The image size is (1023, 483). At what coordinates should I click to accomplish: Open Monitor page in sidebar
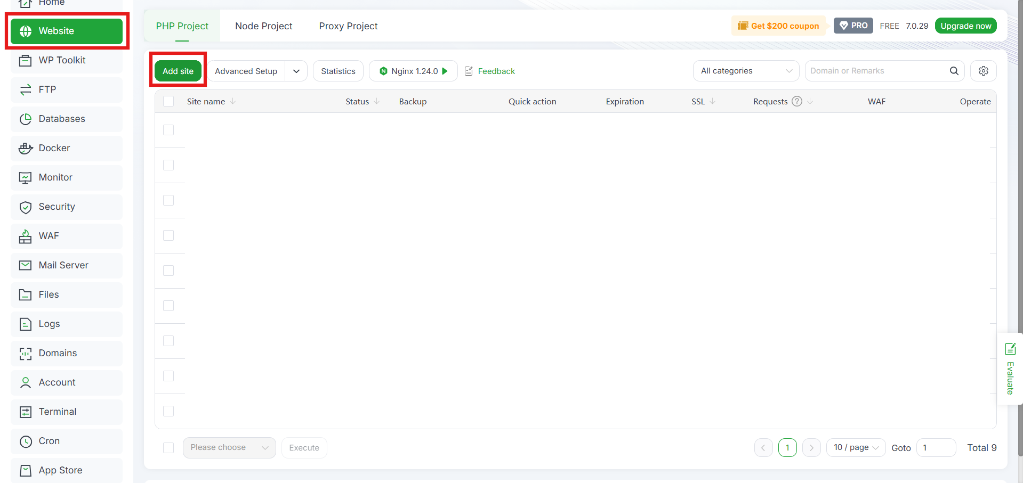click(x=67, y=177)
